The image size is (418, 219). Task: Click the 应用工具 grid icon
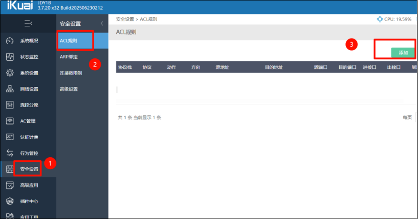[10, 216]
